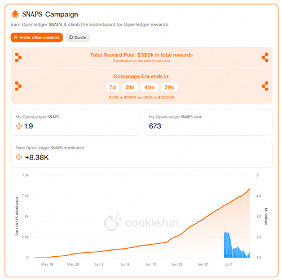Click the 29s countdown pill
Image resolution: width=282 pixels, height=280 pixels.
click(x=169, y=87)
